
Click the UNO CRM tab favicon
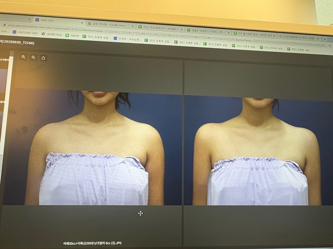tap(37, 20)
